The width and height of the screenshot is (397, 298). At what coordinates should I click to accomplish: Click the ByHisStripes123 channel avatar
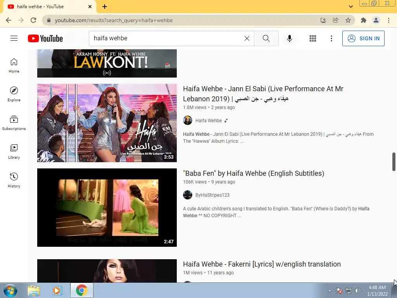[188, 195]
